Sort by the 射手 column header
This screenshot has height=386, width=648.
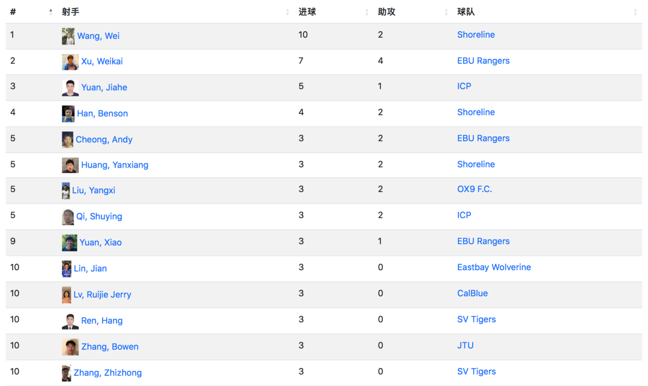pos(287,12)
